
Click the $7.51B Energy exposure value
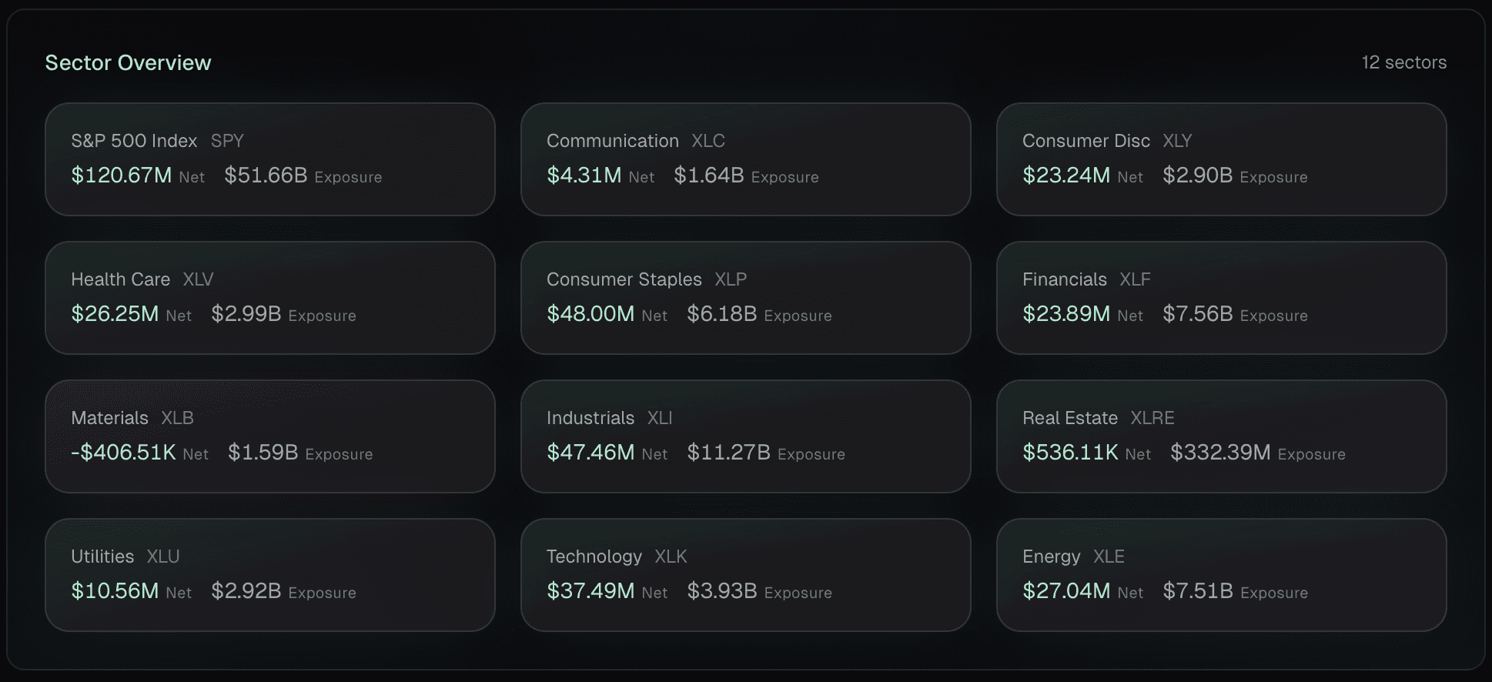pyautogui.click(x=1197, y=591)
